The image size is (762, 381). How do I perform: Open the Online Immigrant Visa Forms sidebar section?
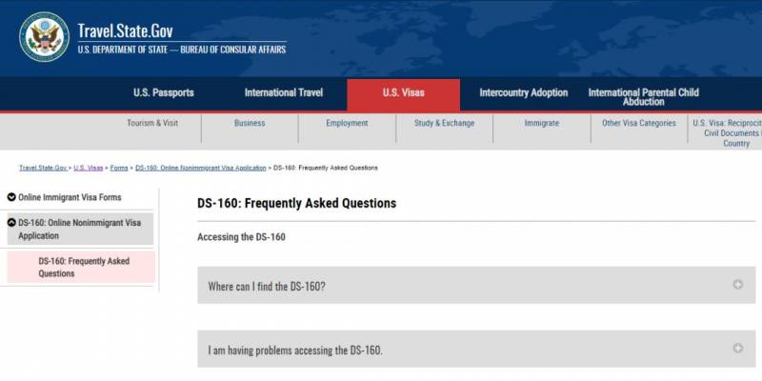pos(70,197)
